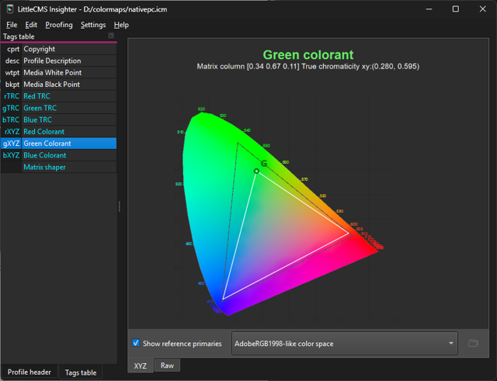Screen dimensions: 497x381
Task: Open the File menu
Action: pyautogui.click(x=12, y=25)
